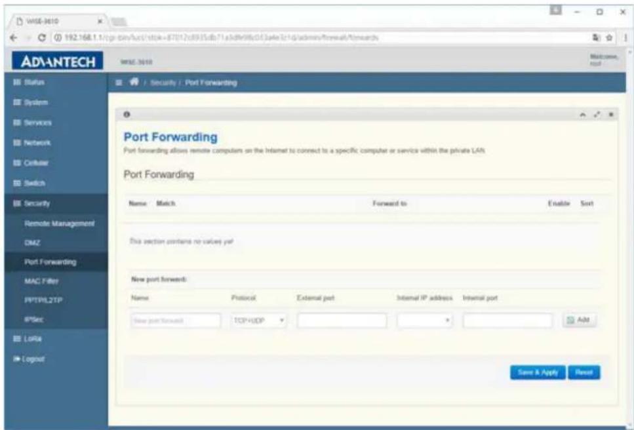Click the Advantech logo
The image size is (634, 430).
58,61
